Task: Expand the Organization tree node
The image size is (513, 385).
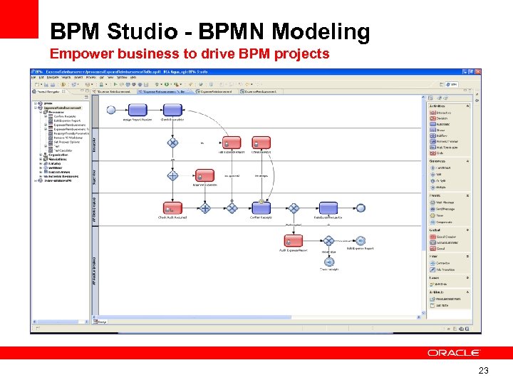Action: point(41,155)
